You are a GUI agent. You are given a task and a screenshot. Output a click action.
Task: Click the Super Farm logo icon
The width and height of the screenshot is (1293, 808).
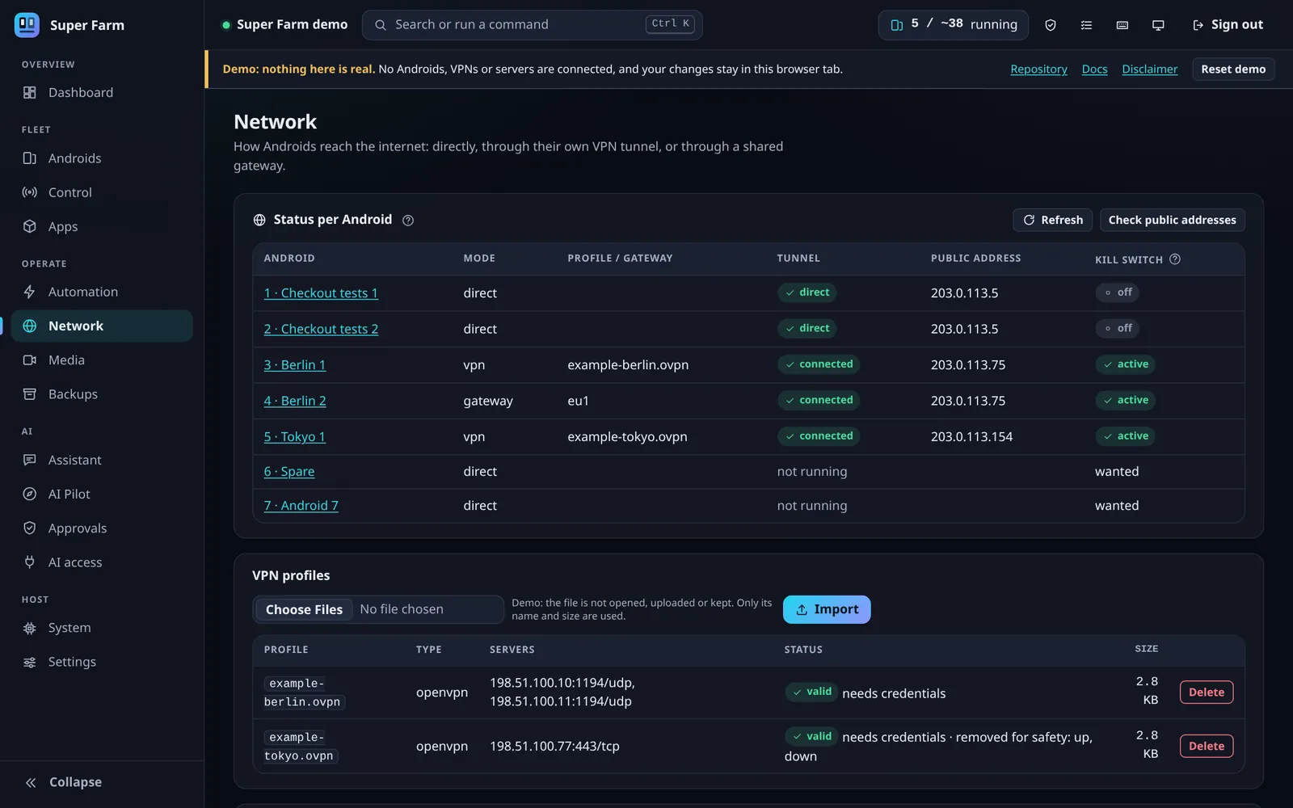[27, 25]
